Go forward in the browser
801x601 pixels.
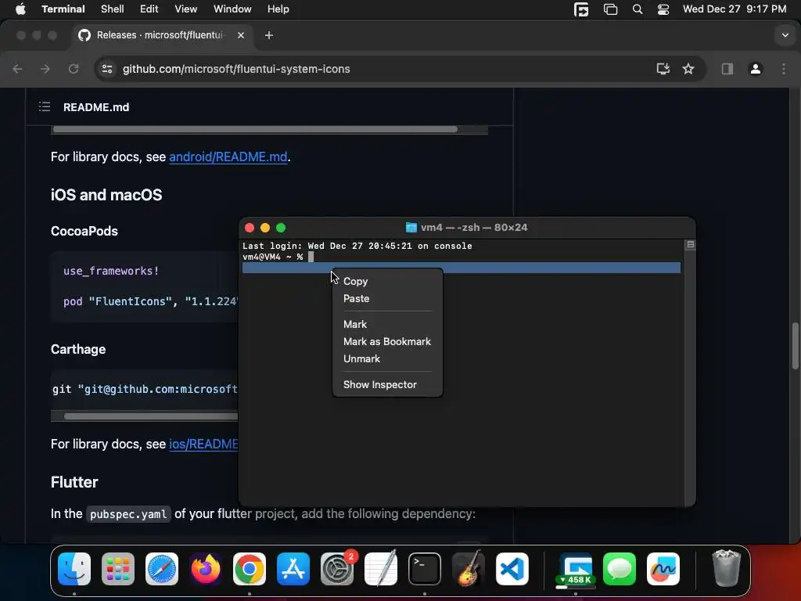(x=45, y=69)
